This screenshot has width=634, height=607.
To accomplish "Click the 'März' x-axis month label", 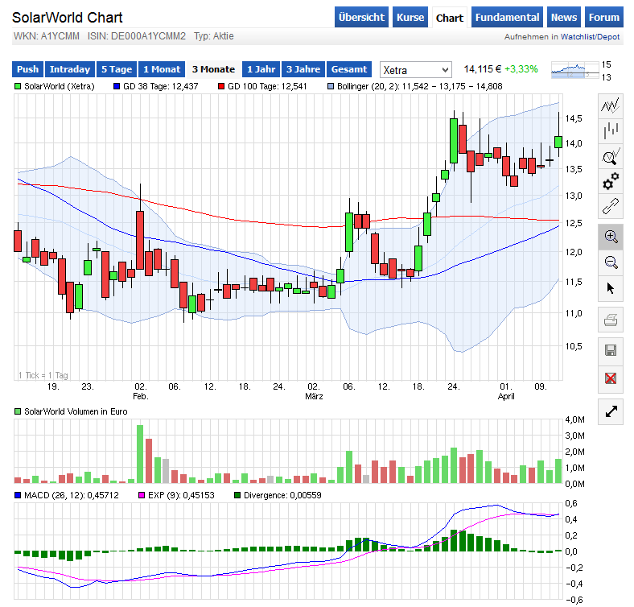I will [x=314, y=397].
